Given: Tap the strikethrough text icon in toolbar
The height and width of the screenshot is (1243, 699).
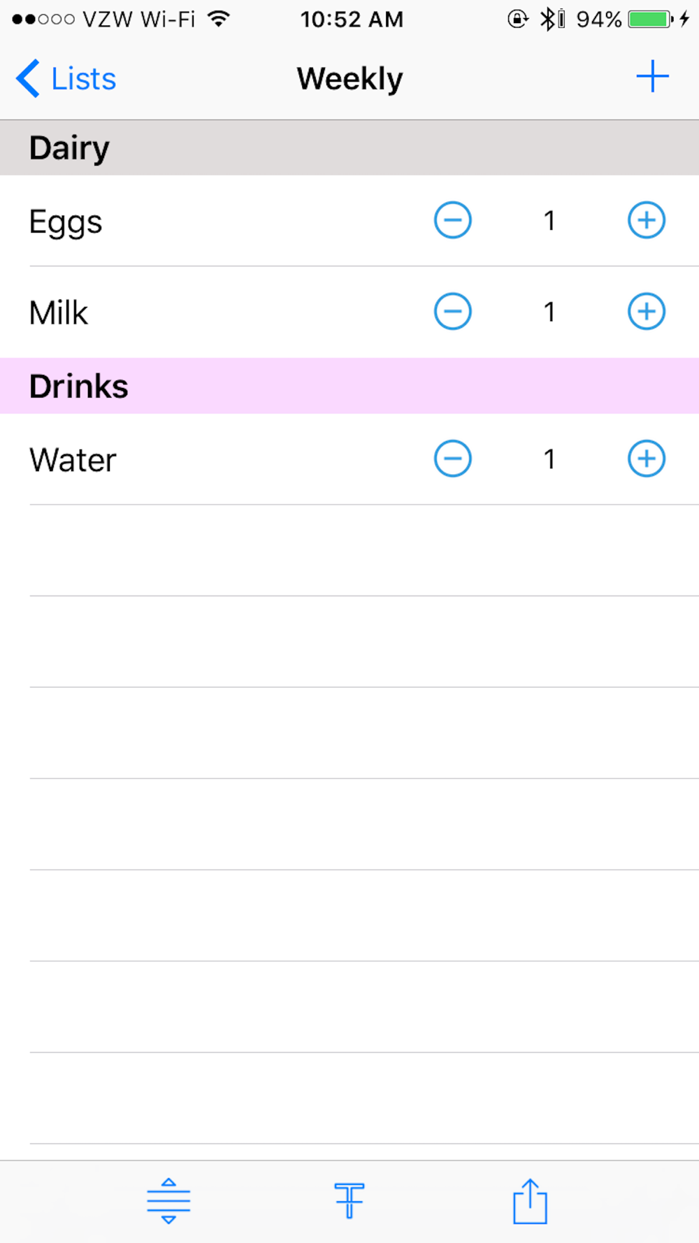Looking at the screenshot, I should [349, 1201].
